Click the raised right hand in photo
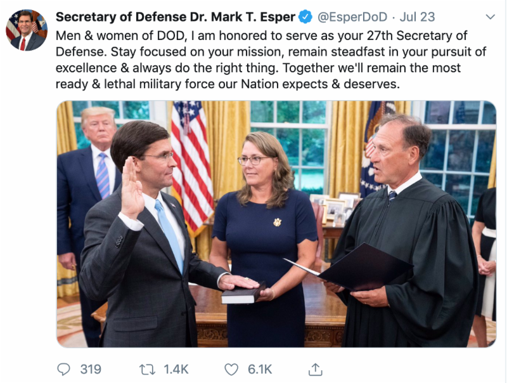The width and height of the screenshot is (507, 383). [x=131, y=187]
